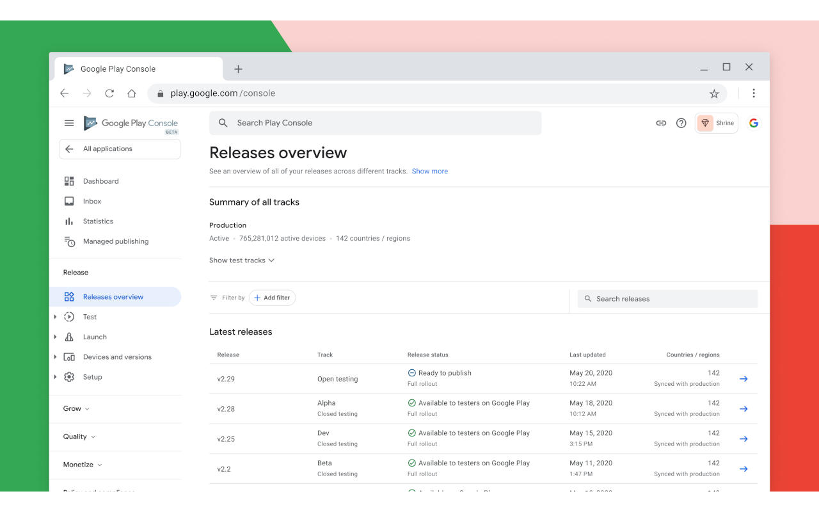
Task: Open the Shrine app switcher
Action: click(x=717, y=123)
